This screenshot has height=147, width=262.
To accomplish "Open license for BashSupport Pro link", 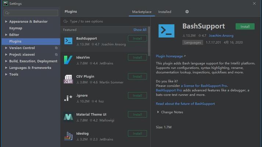I will point(204,86).
